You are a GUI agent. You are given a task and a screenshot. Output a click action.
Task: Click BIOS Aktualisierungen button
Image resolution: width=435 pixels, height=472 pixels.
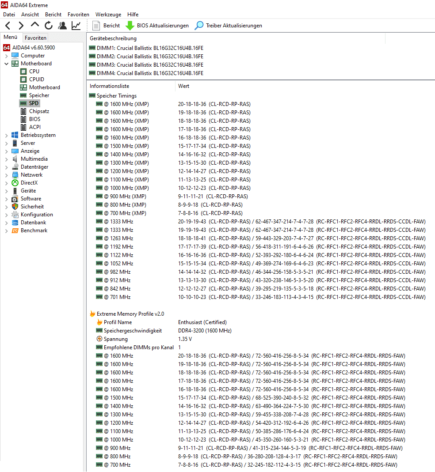coord(163,26)
